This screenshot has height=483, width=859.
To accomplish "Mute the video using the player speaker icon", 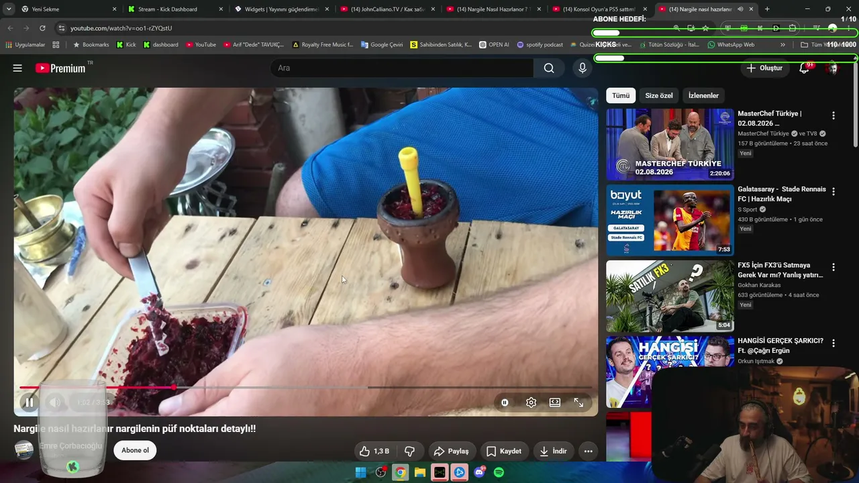I will 55,402.
